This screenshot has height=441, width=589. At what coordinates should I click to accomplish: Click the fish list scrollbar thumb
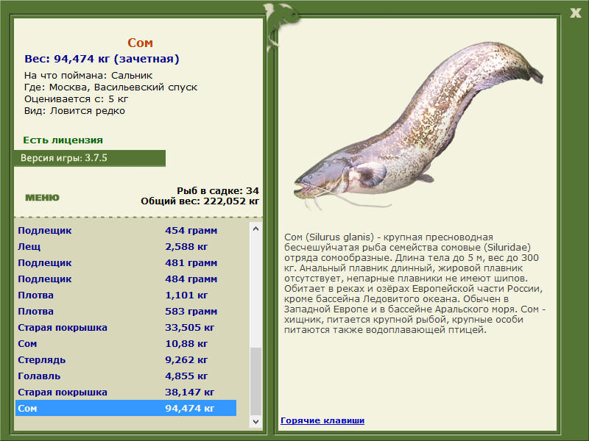255,381
